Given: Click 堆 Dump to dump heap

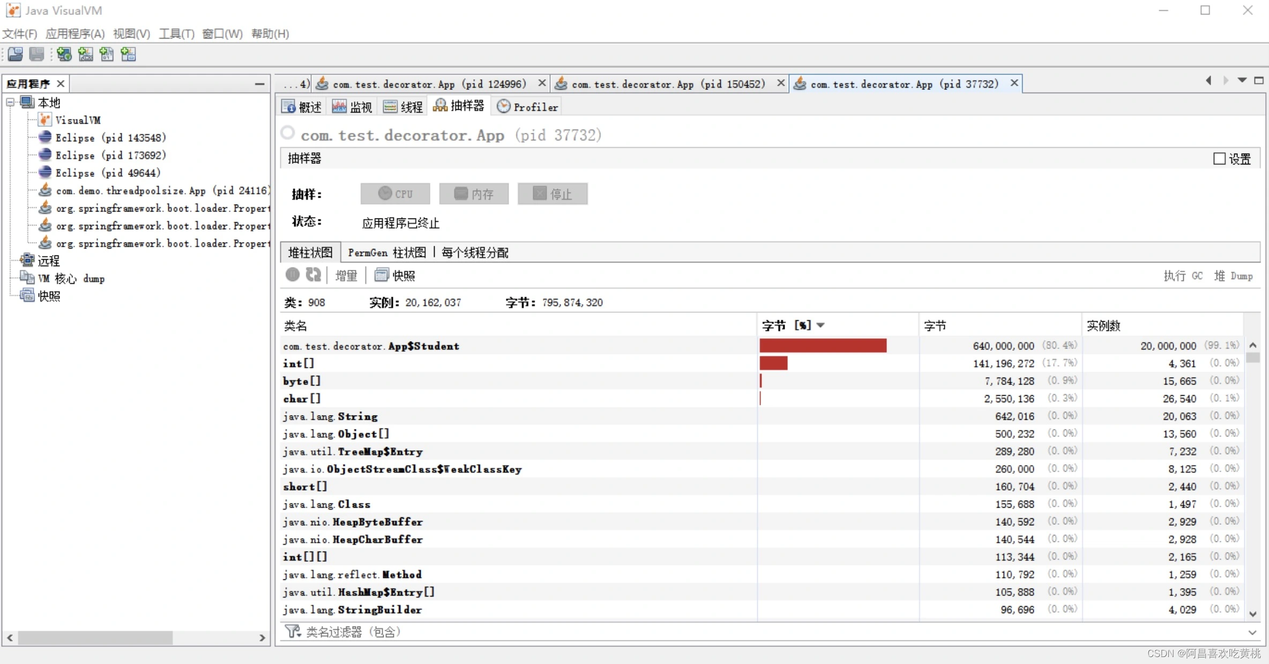Looking at the screenshot, I should point(1235,275).
